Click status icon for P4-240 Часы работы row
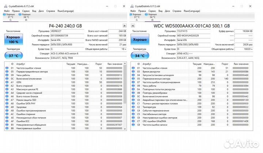 7,75
